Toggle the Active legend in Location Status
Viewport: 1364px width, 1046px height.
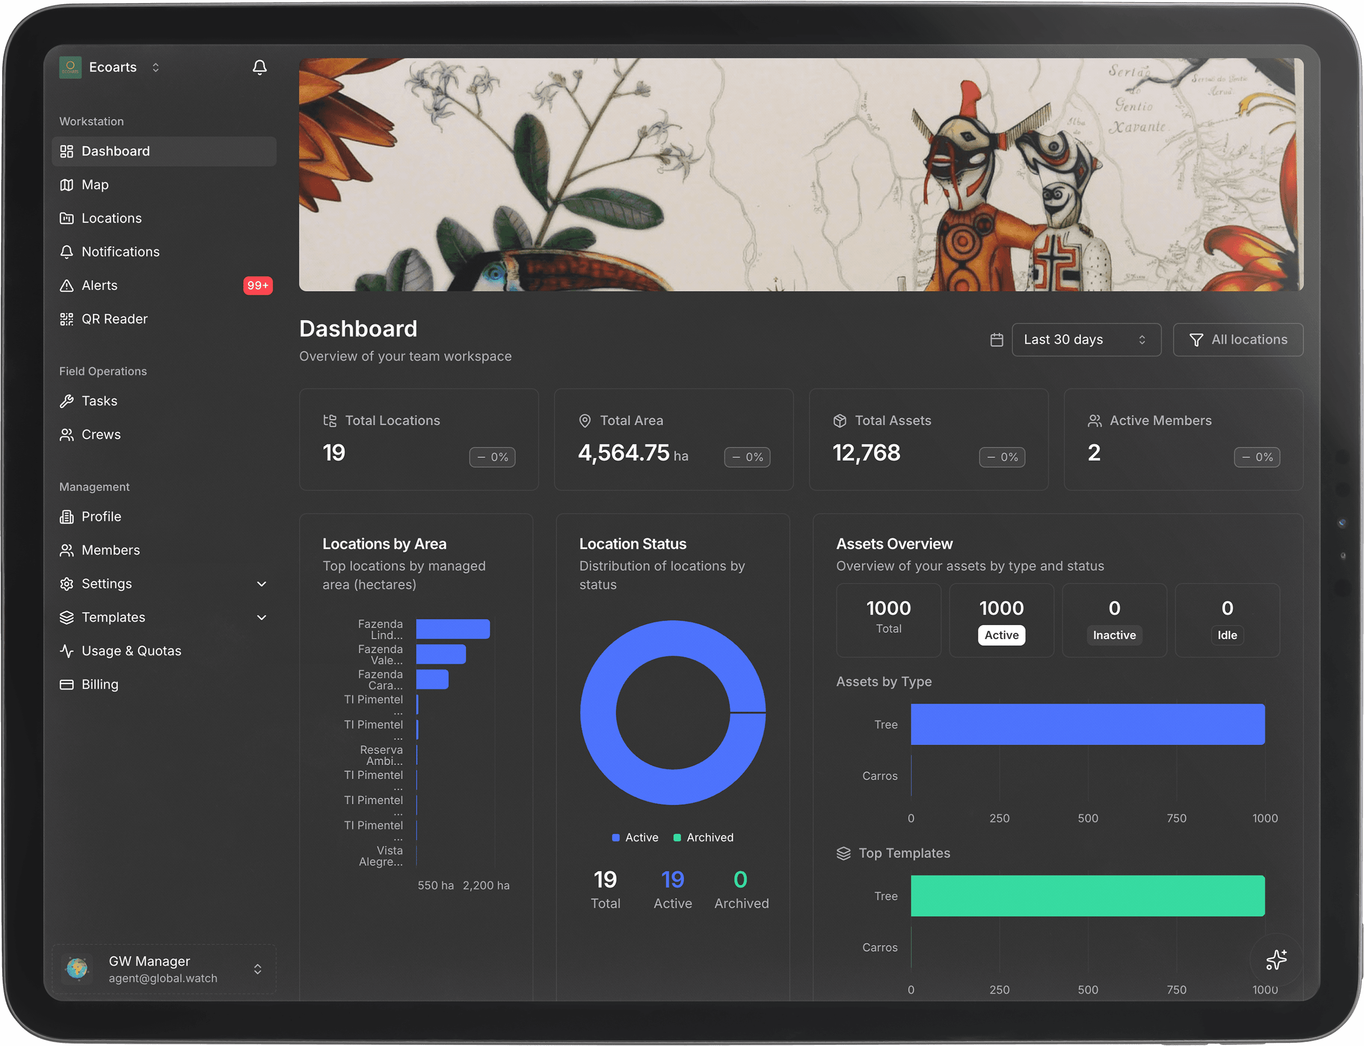(x=635, y=838)
